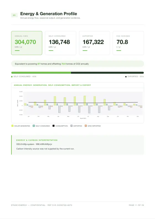Click the July solar generated bar
This screenshot has width=155, height=219.
(x=85, y=101)
